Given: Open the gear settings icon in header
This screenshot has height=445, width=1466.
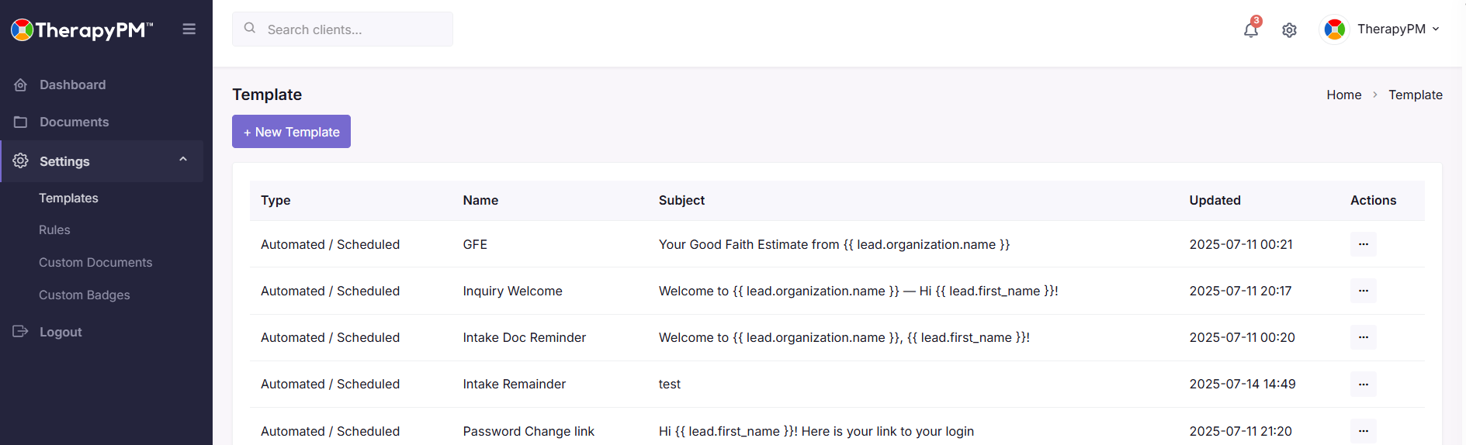Looking at the screenshot, I should click(1289, 30).
